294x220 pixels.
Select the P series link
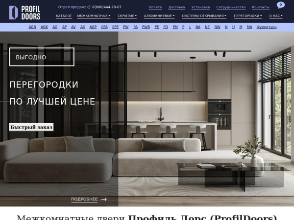[x=183, y=27]
